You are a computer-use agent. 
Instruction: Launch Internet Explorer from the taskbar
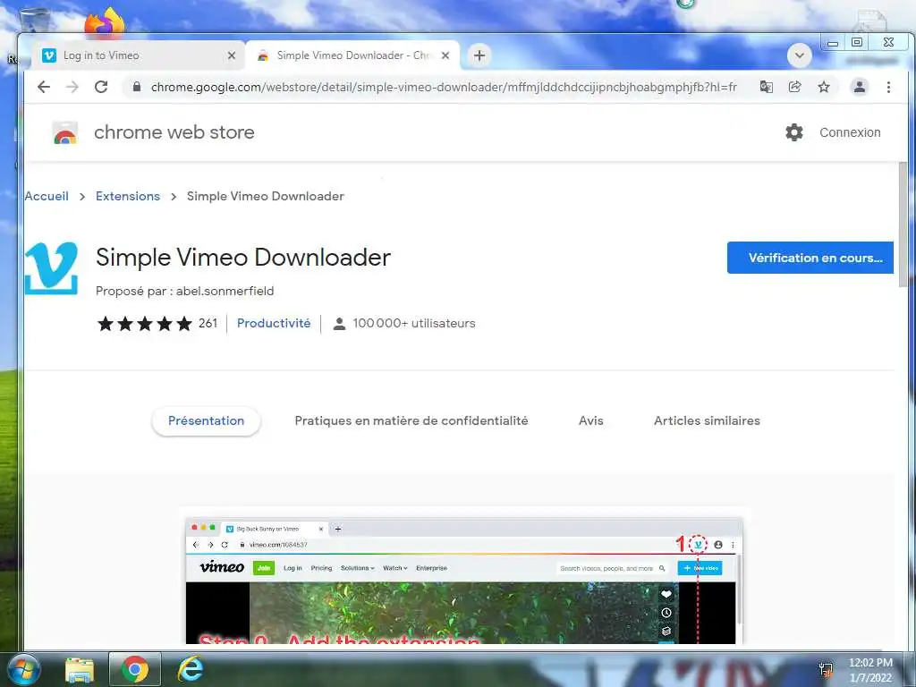(x=191, y=669)
